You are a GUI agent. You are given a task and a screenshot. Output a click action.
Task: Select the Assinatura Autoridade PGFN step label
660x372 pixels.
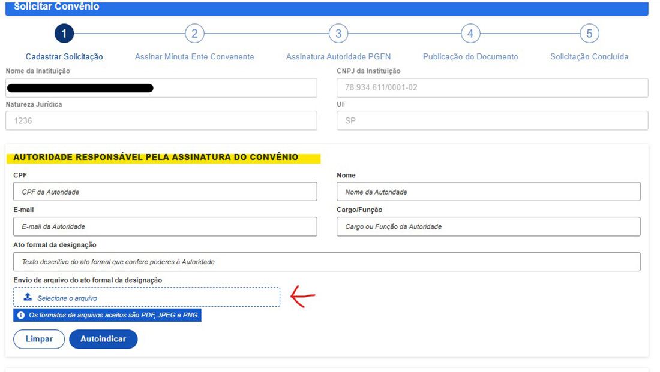pyautogui.click(x=338, y=56)
